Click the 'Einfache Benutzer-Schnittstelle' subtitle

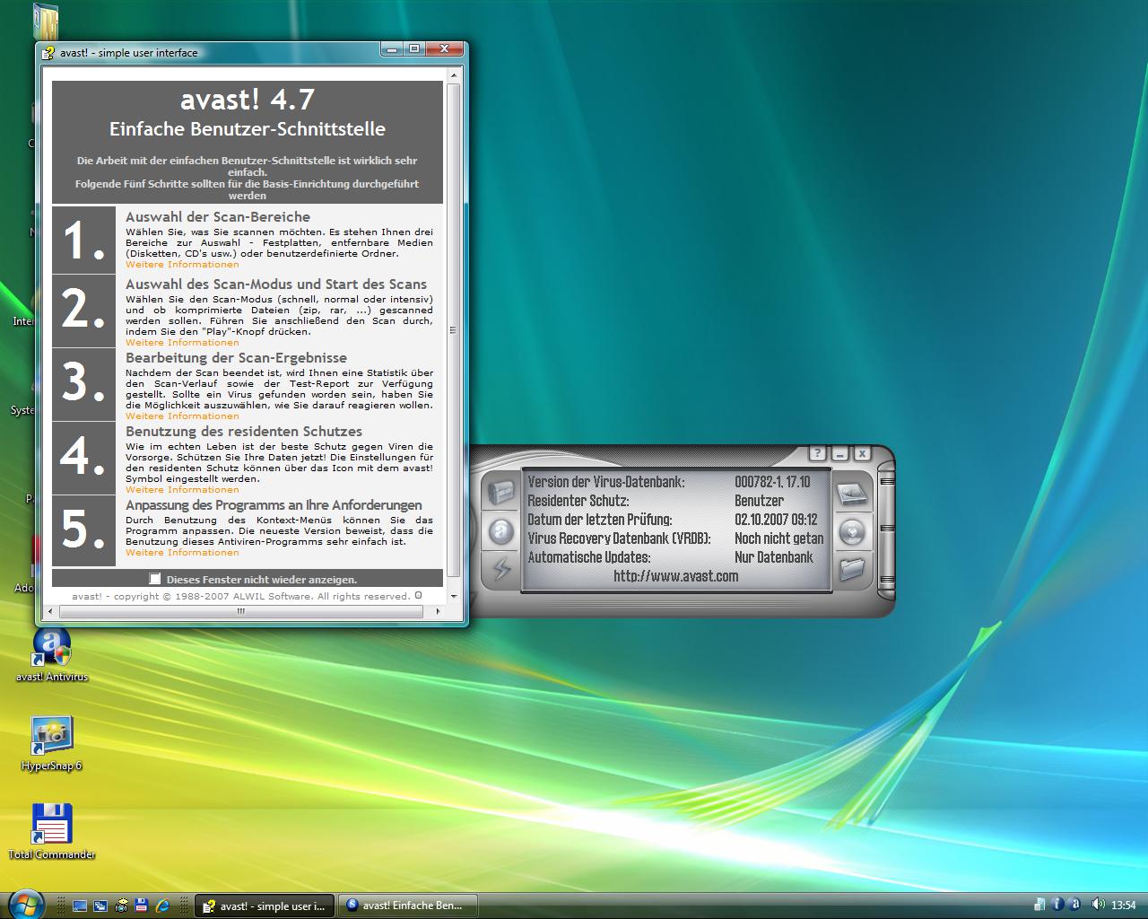[x=248, y=129]
